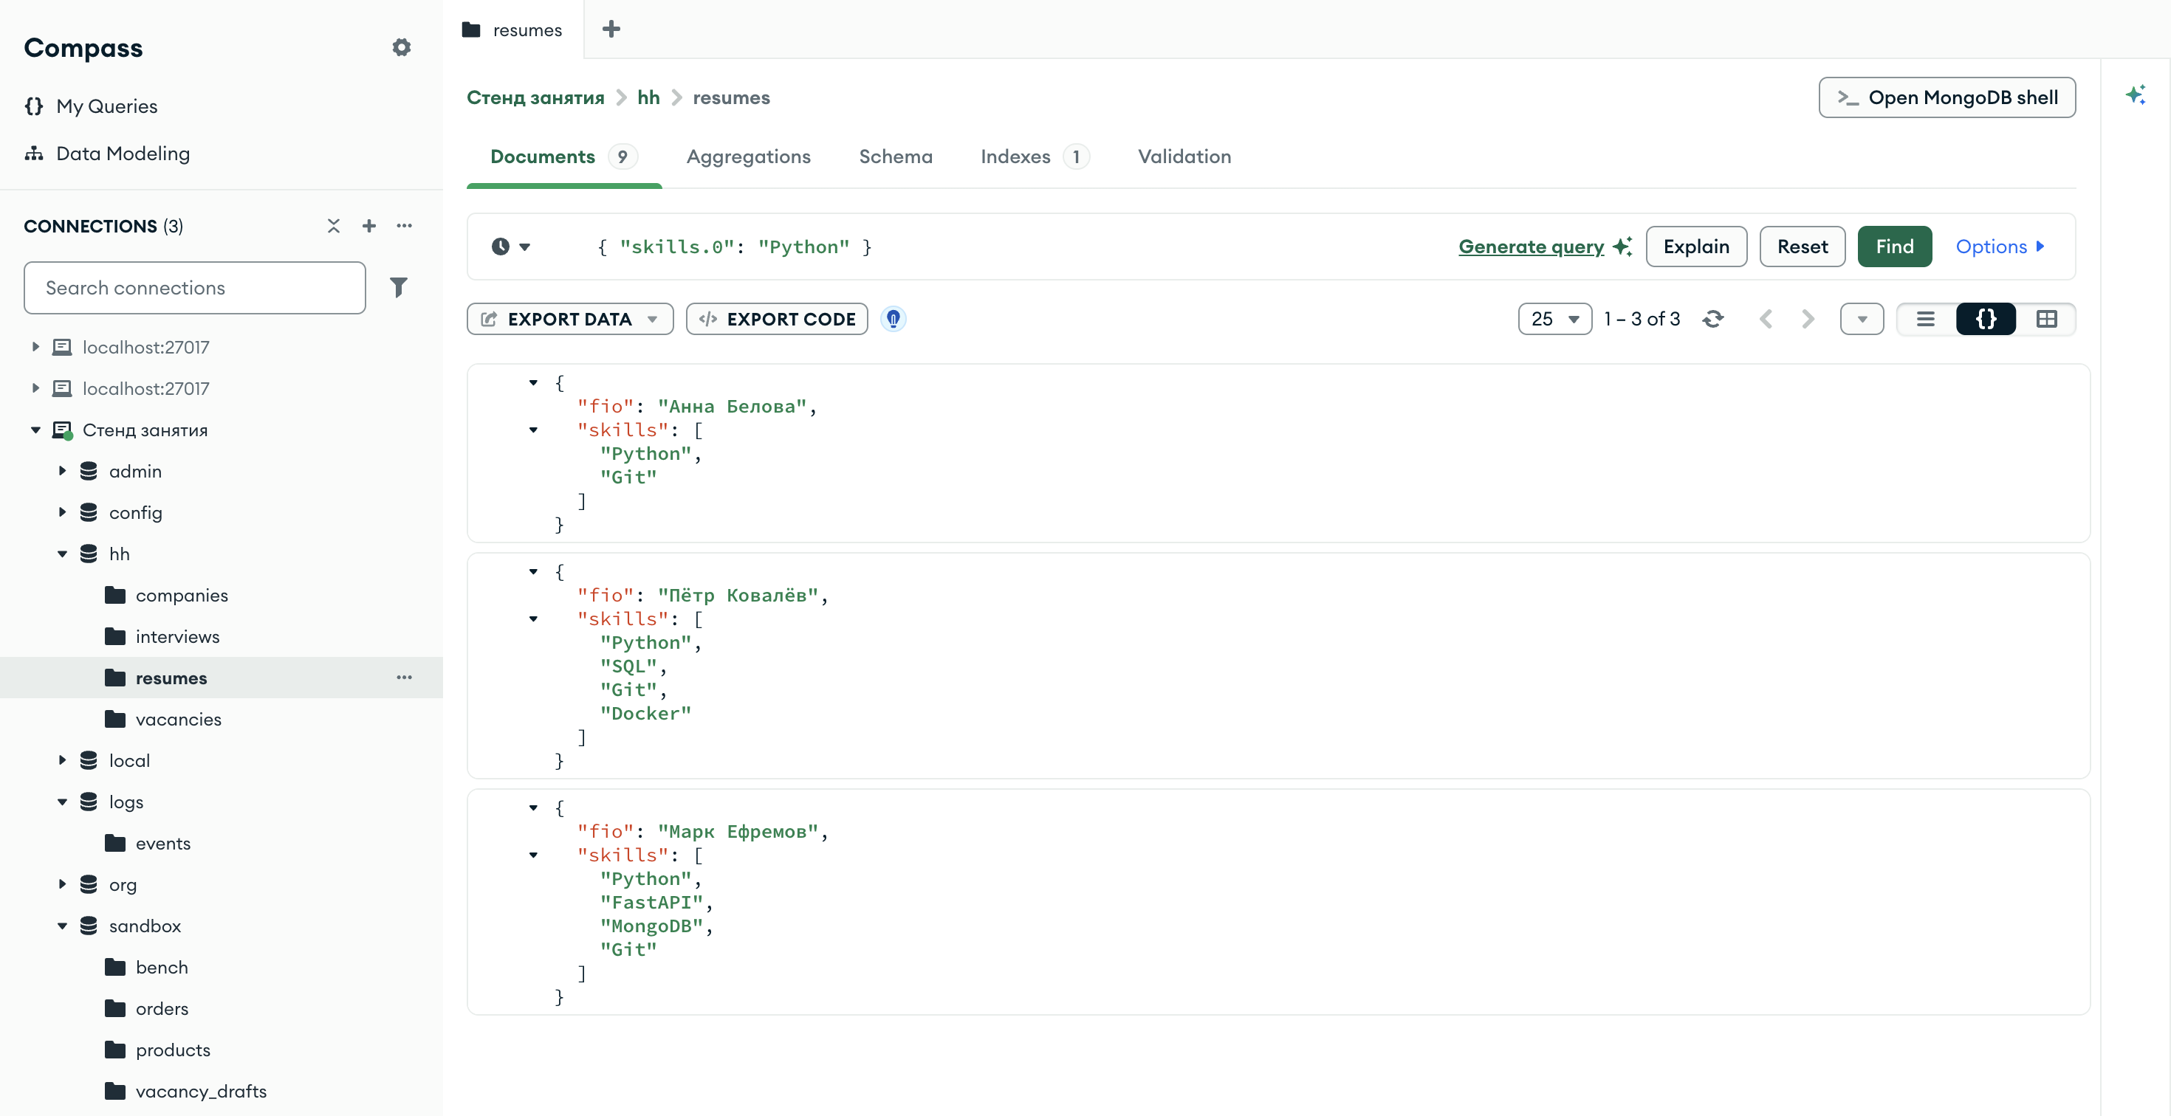
Task: Click the blue lightbulb insight icon
Action: pyautogui.click(x=894, y=319)
